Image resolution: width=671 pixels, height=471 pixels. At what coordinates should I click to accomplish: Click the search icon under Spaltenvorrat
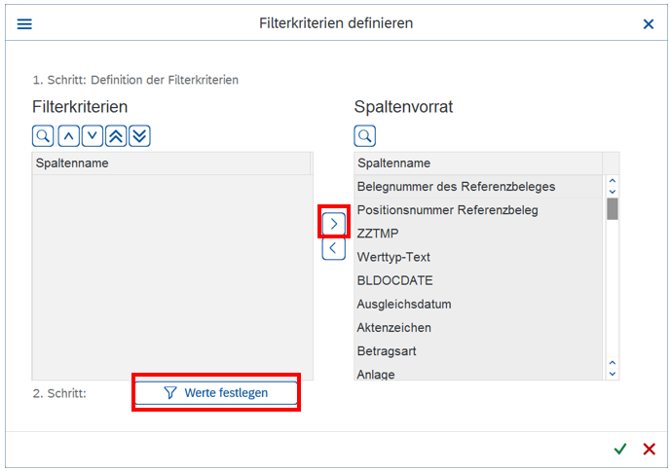(364, 136)
